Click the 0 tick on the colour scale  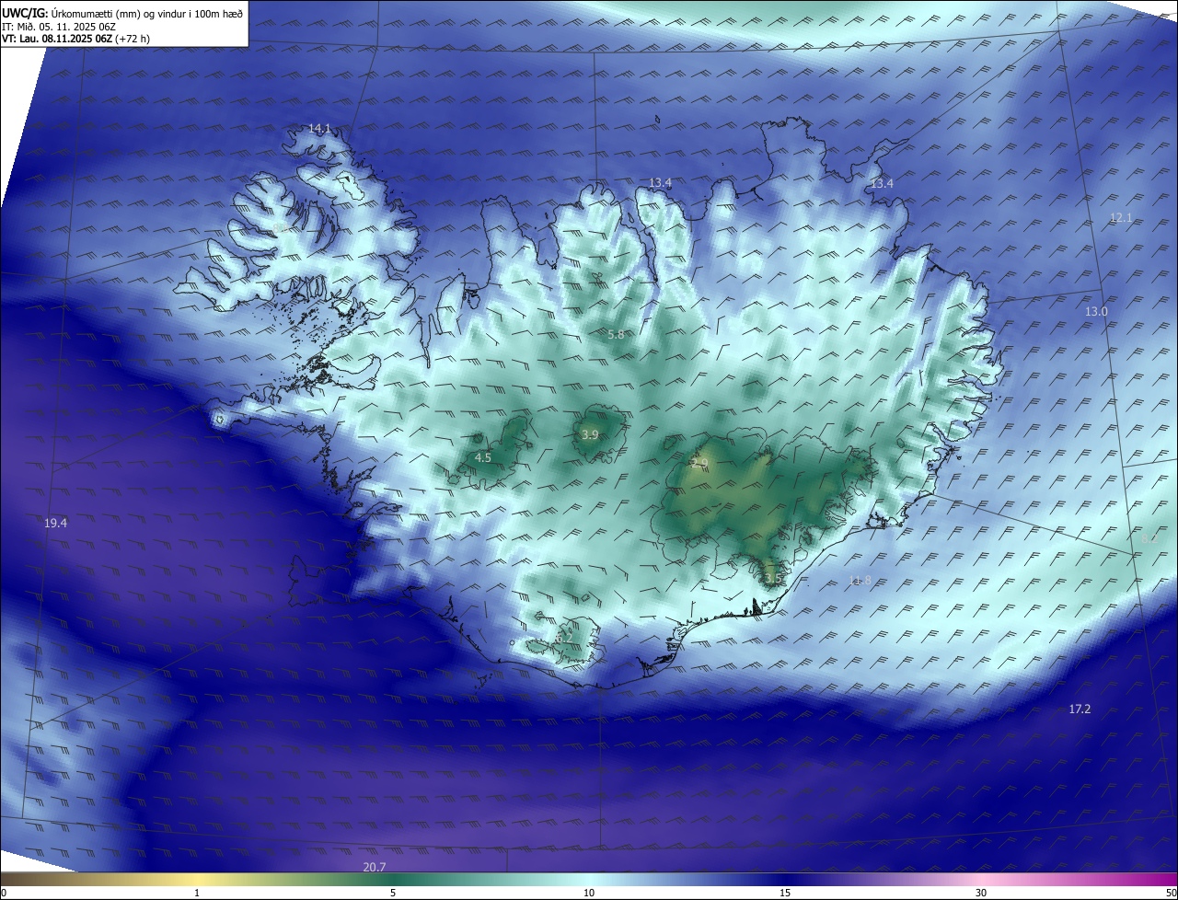tap(4, 893)
